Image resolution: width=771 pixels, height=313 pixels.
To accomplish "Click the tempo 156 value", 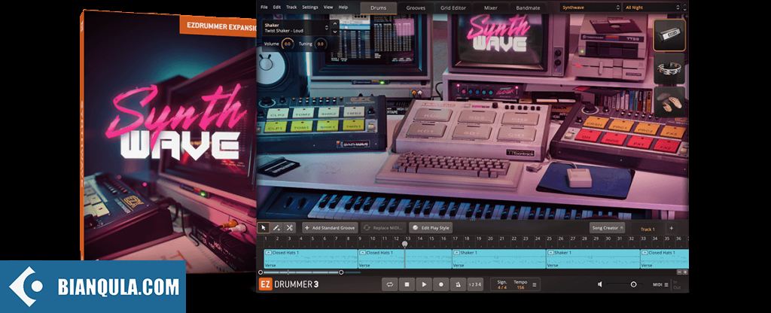I will click(520, 287).
